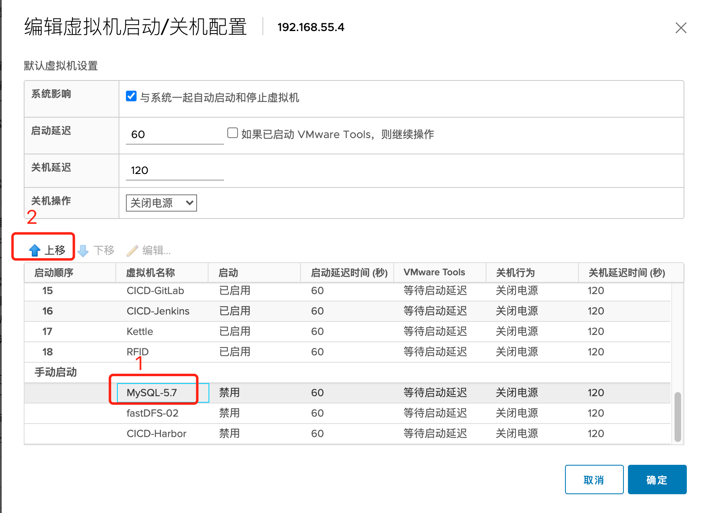This screenshot has width=704, height=513.
Task: Click the shutdown delay field showing 120
Action: [175, 170]
